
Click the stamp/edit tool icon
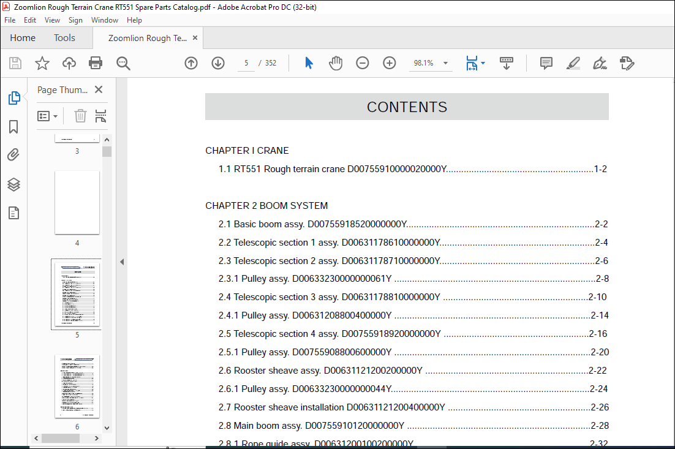tap(627, 63)
